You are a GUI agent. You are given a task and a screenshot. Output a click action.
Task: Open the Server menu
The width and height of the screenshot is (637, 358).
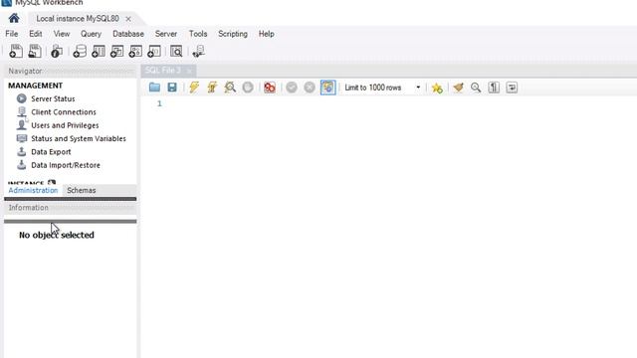click(x=166, y=34)
